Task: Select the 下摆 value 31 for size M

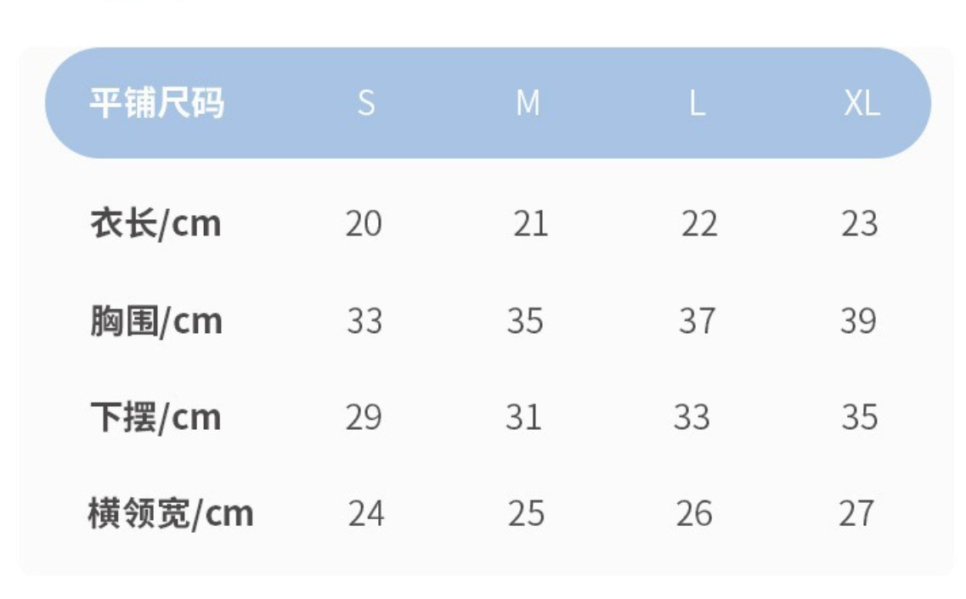Action: point(523,418)
